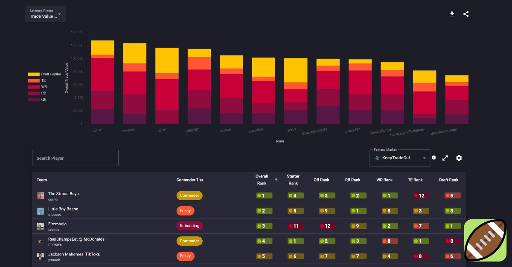Toggle the WR legend series
The width and height of the screenshot is (512, 267).
pos(38,86)
